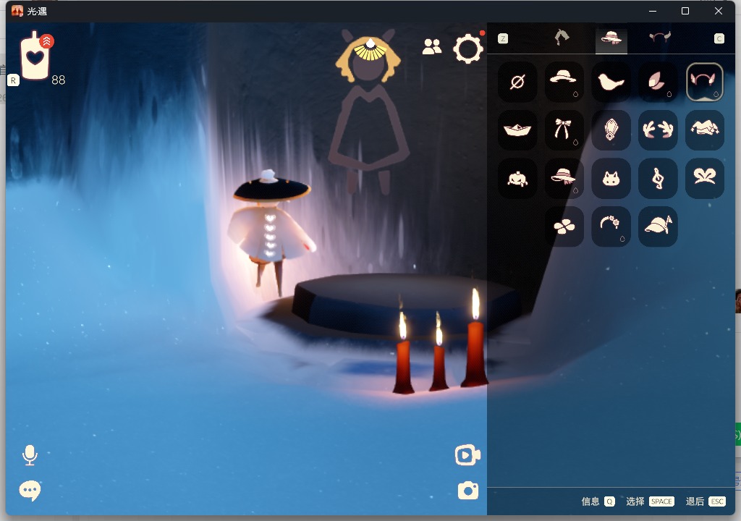Select the cat face mask item
This screenshot has width=741, height=521.
[611, 178]
